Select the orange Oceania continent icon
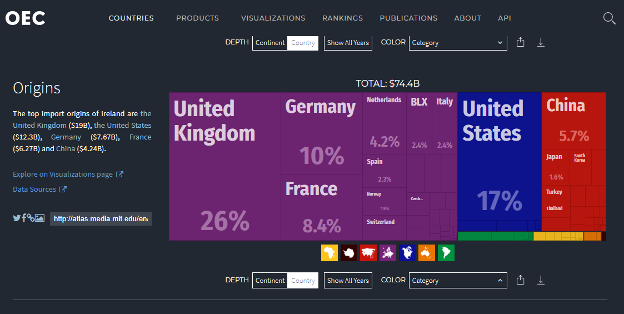 tap(427, 253)
